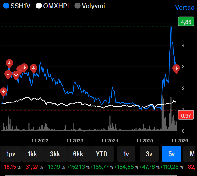The image size is (197, 176).
Task: Choose the 3v three-year range
Action: (x=149, y=154)
